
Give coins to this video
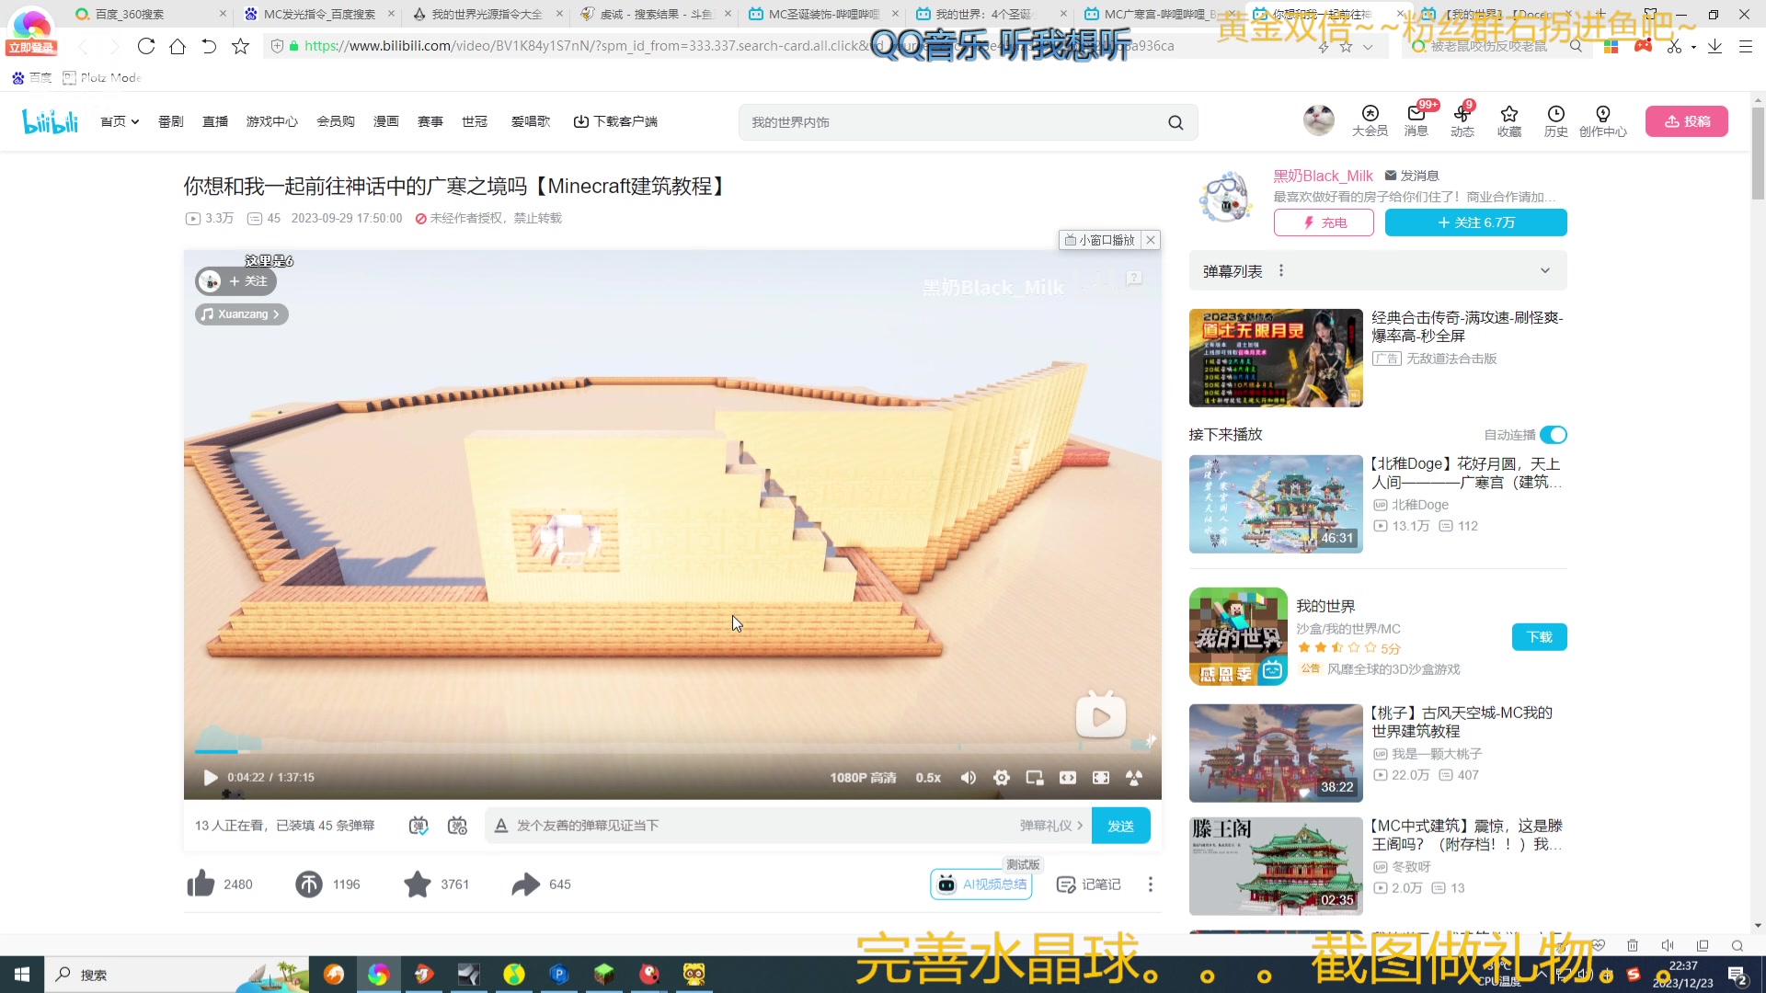click(x=309, y=885)
